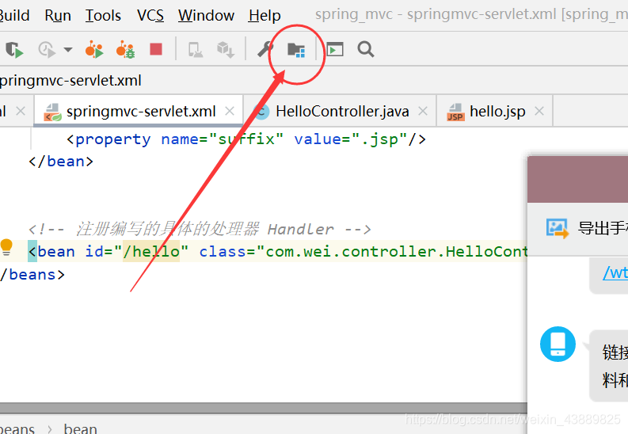Open the Run menu
This screenshot has width=628, height=434.
click(58, 15)
